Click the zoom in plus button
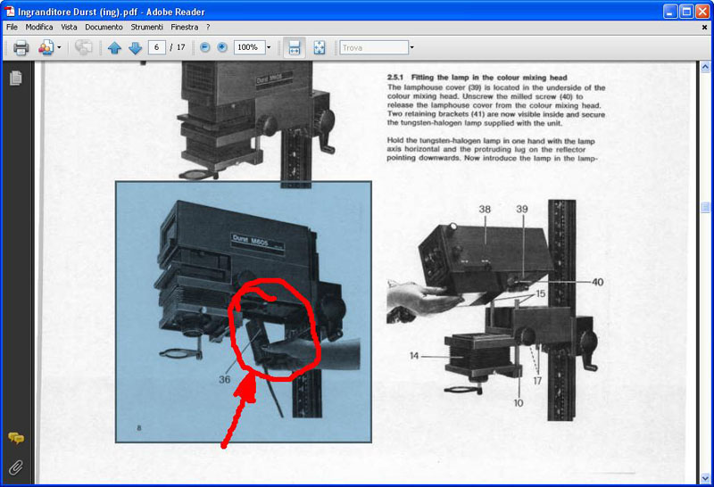Viewport: 714px width, 487px height. (222, 47)
